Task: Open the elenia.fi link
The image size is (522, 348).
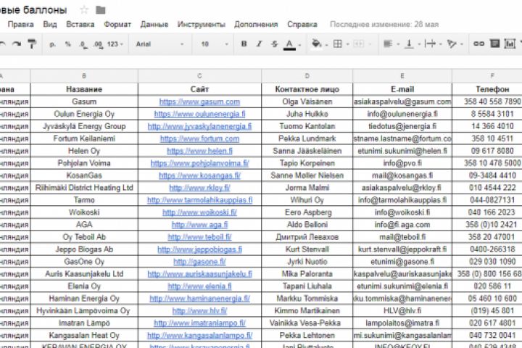Action: [199, 286]
